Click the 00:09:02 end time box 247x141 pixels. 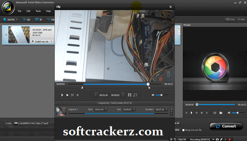click(115, 95)
